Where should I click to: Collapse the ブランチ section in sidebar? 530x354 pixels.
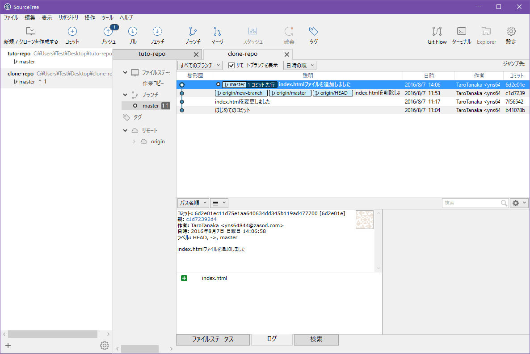(125, 95)
